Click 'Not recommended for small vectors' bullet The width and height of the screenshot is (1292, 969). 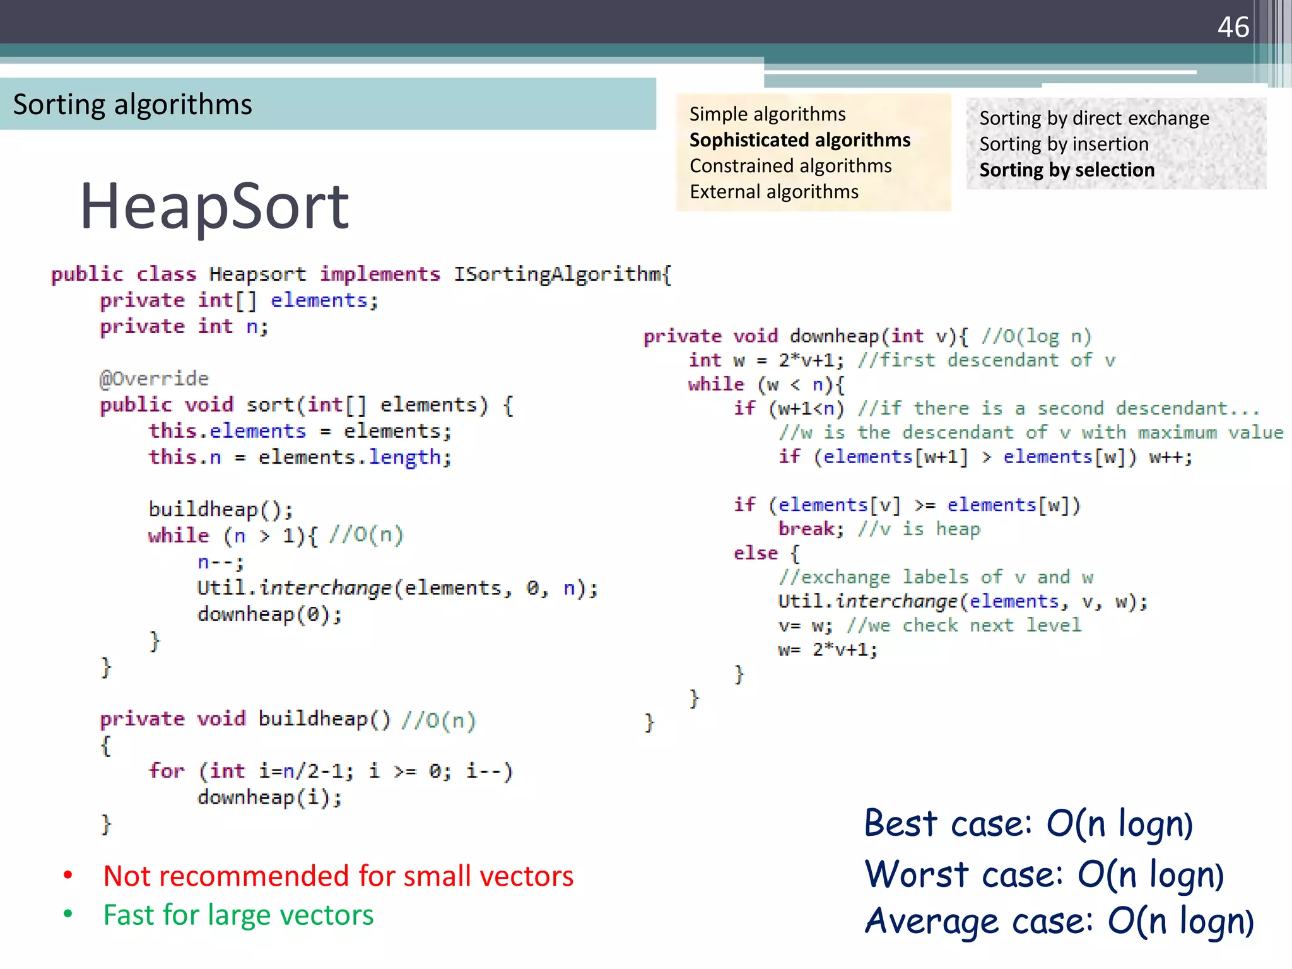click(x=338, y=876)
